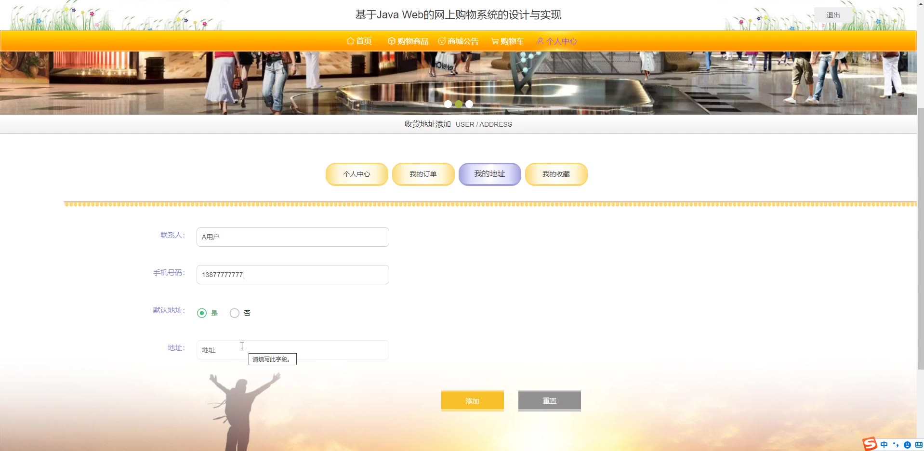Click the Sogou input method S icon
This screenshot has height=451, width=924.
click(870, 444)
